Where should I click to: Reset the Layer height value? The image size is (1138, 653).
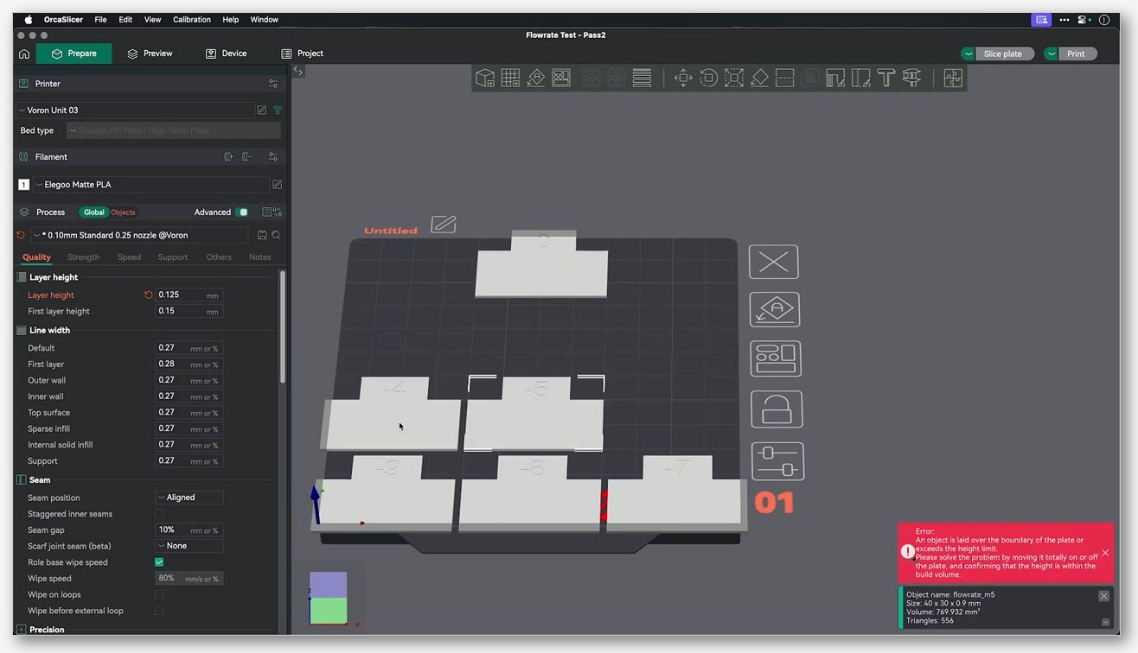pos(148,295)
